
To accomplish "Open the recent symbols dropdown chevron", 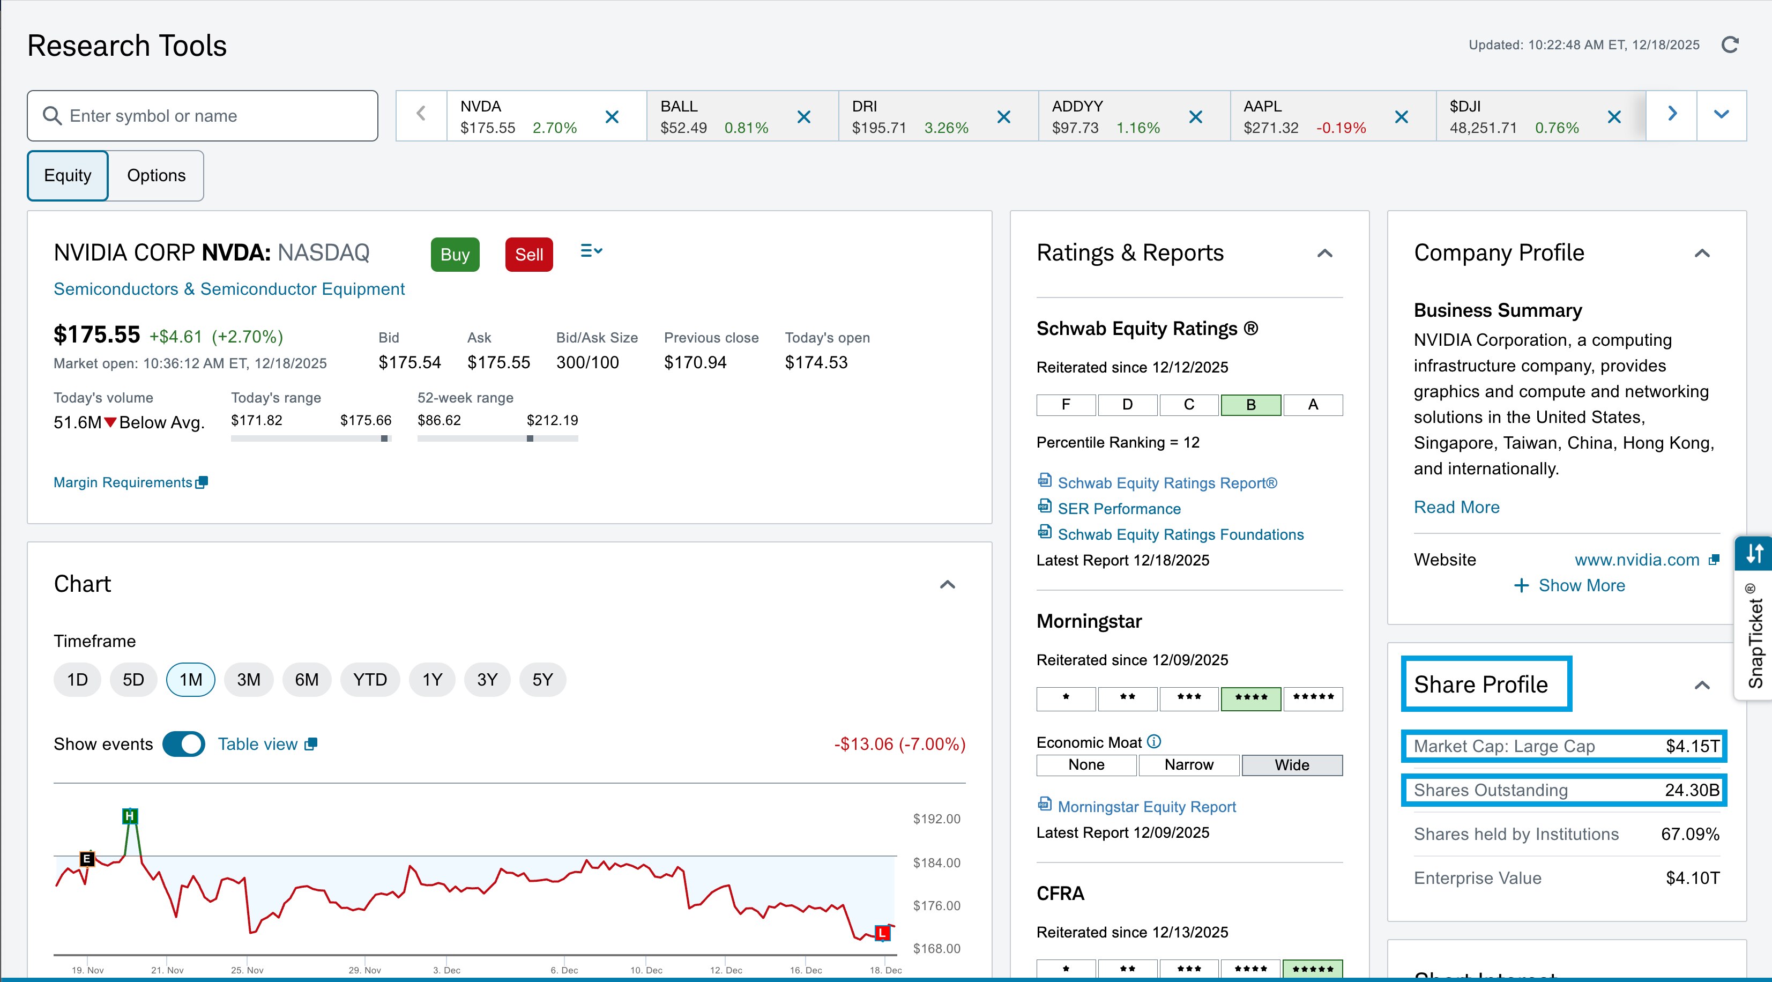I will pyautogui.click(x=1721, y=115).
